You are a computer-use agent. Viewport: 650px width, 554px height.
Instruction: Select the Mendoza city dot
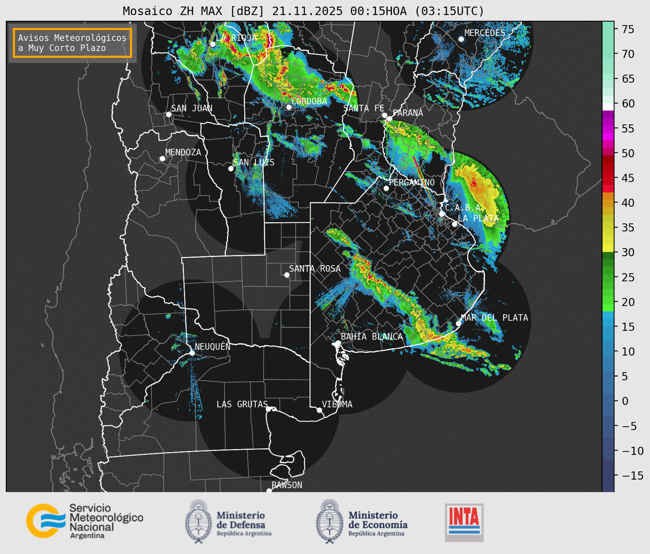pos(162,159)
